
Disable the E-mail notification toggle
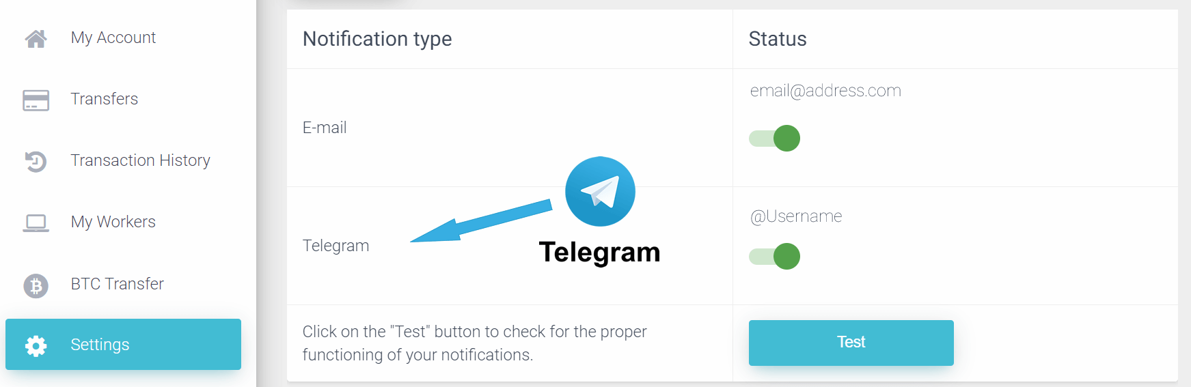774,139
